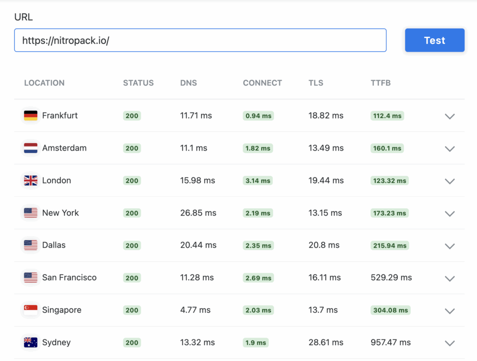Click the Australia flag beside Sydney
Image resolution: width=477 pixels, height=361 pixels.
30,342
